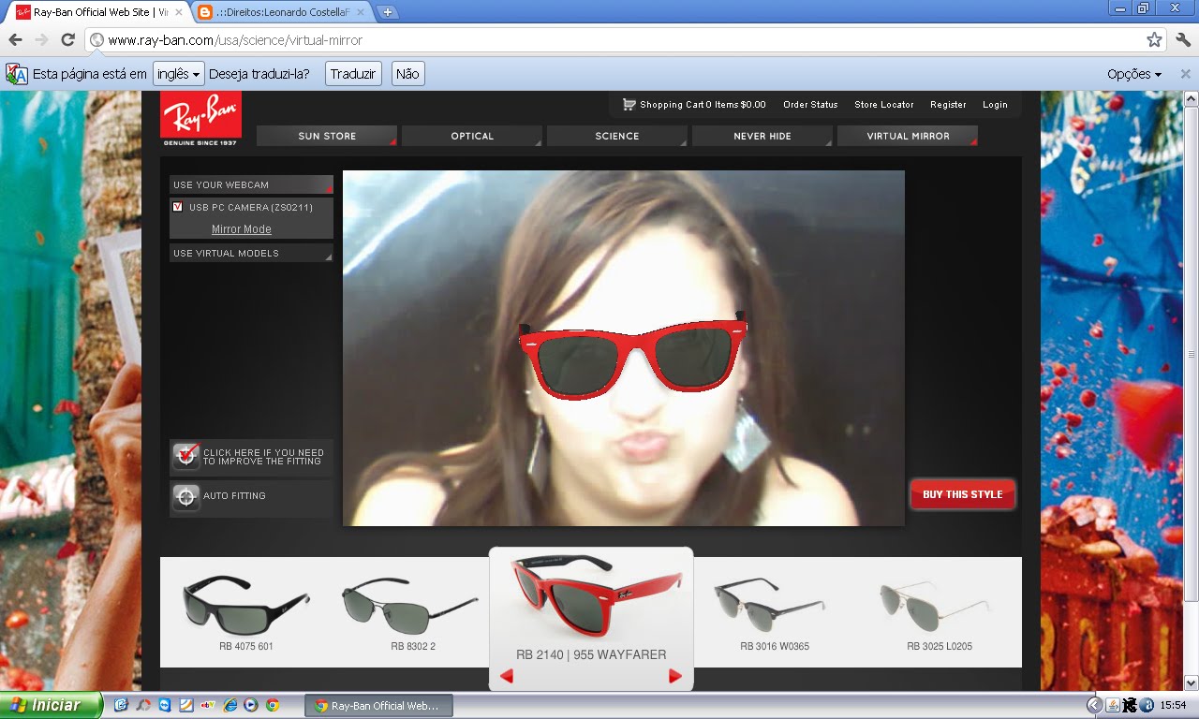Click the taskbar clock showing 15:54
This screenshot has height=719, width=1199.
point(1173,705)
